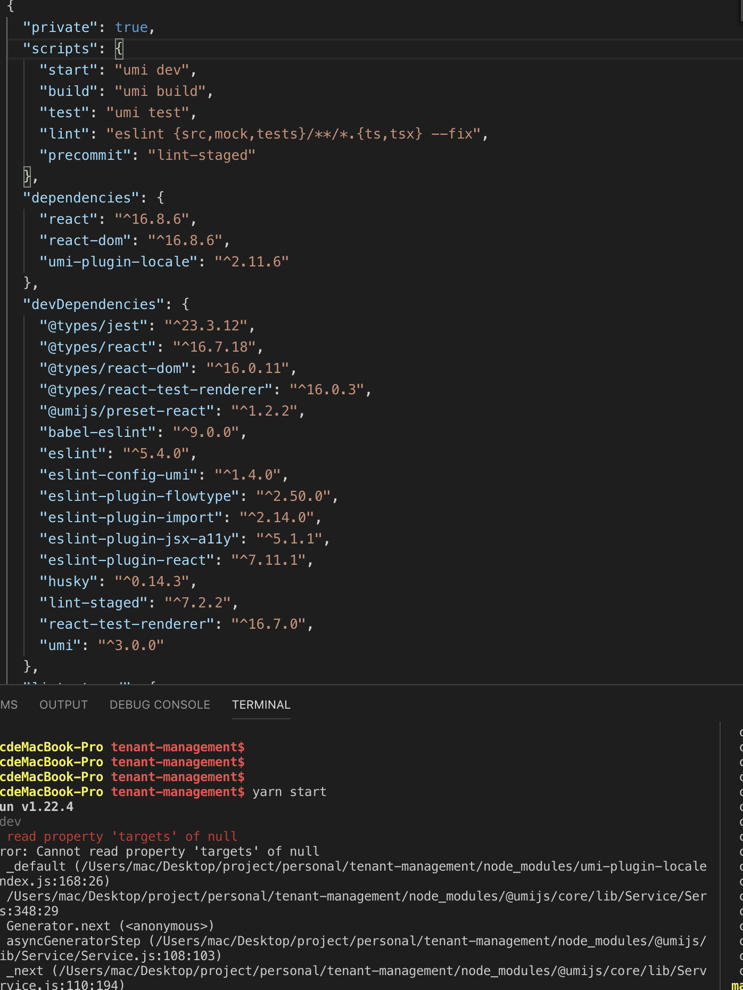The height and width of the screenshot is (990, 743).
Task: Click the "@types/react-test-renderer" entry
Action: [156, 389]
